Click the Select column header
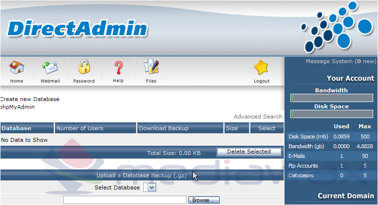The height and width of the screenshot is (205, 378). (x=266, y=128)
